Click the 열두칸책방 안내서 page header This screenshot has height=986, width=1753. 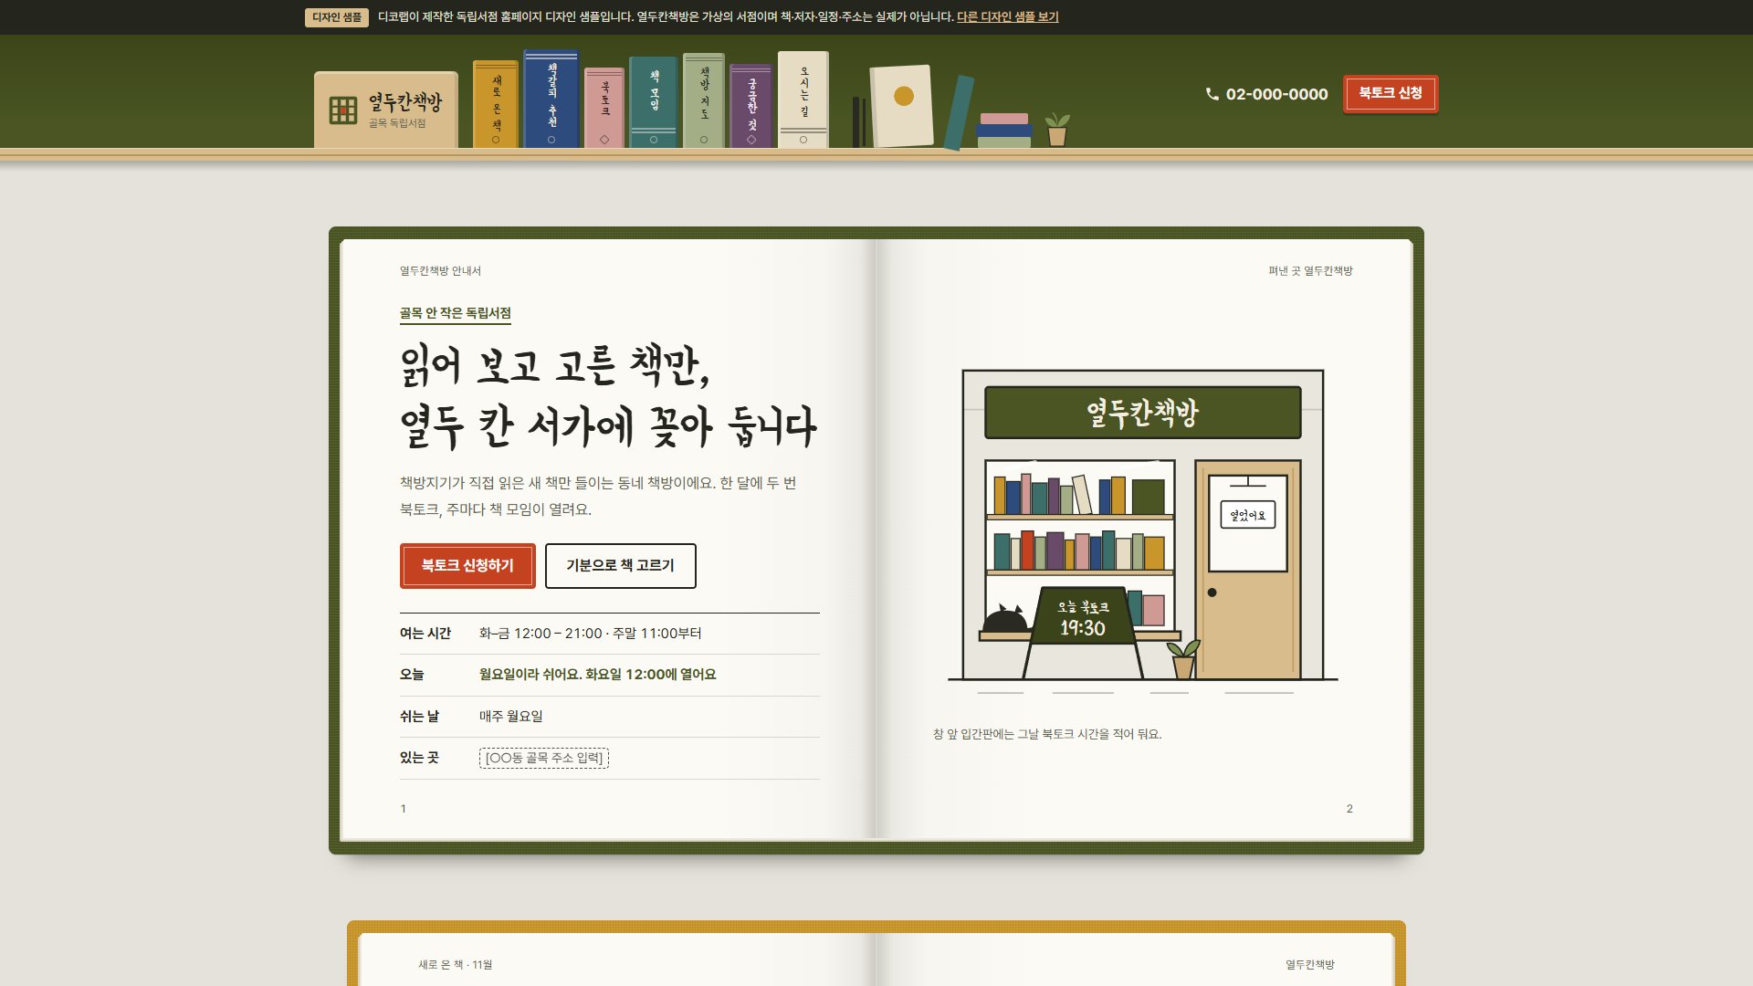(440, 271)
